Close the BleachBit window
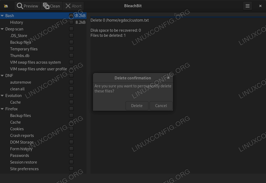 260,6
